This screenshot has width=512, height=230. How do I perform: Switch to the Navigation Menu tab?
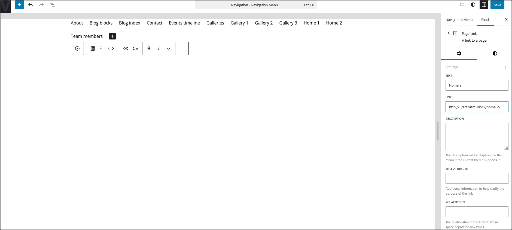pos(459,20)
